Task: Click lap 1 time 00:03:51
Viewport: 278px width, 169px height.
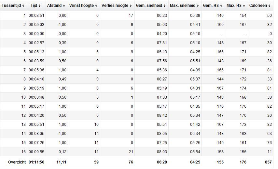Action: pos(36,16)
